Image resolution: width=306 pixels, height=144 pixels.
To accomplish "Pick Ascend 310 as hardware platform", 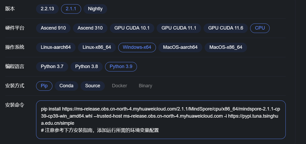I will (x=90, y=28).
